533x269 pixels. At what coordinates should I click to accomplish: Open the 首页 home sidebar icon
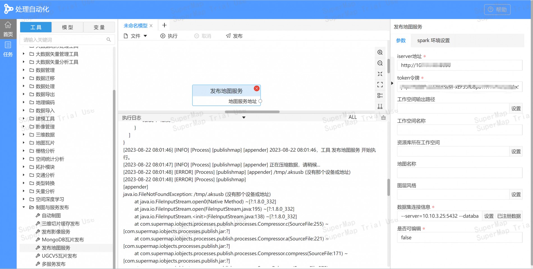[8, 29]
